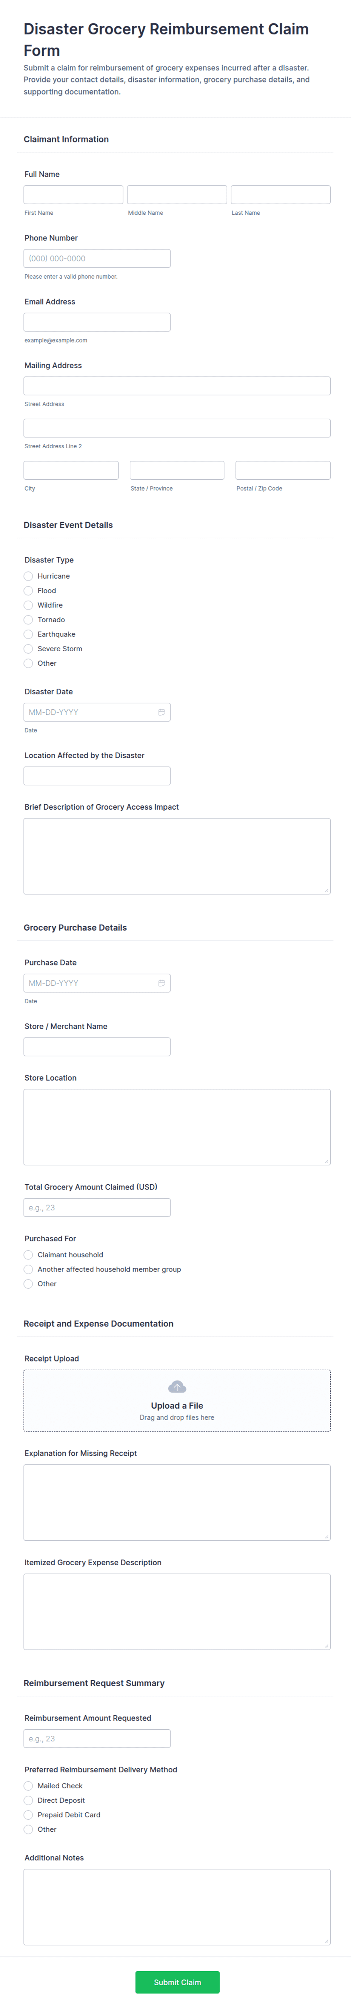
Task: Focus the First Name field
Action: [x=73, y=195]
